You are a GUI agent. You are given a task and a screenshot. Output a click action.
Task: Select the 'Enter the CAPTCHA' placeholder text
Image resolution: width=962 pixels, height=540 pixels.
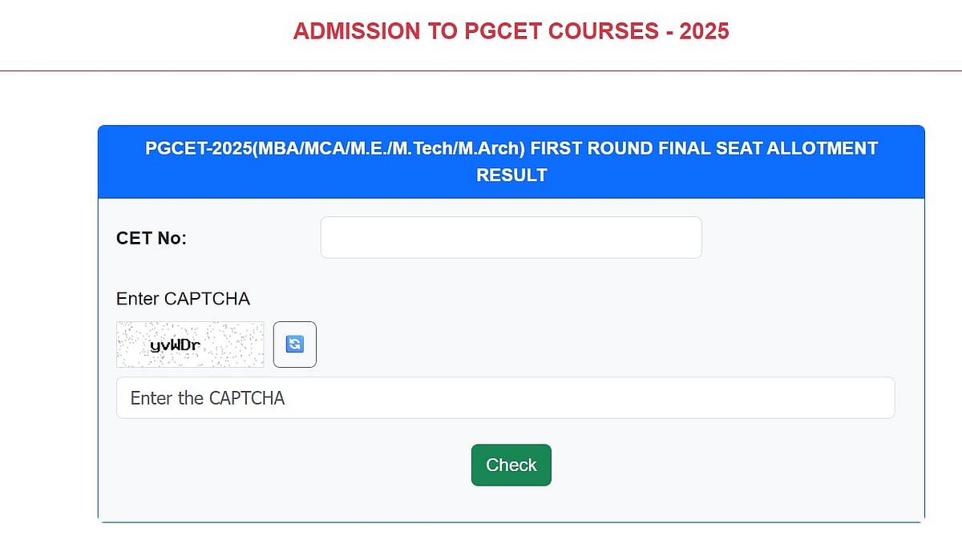coord(208,398)
